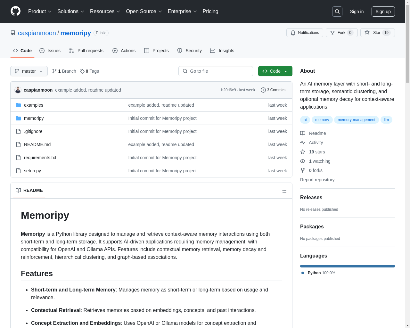
Task: Click the Go to file search field
Action: tap(216, 71)
